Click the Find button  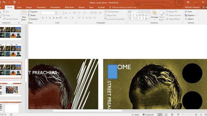[188, 12]
